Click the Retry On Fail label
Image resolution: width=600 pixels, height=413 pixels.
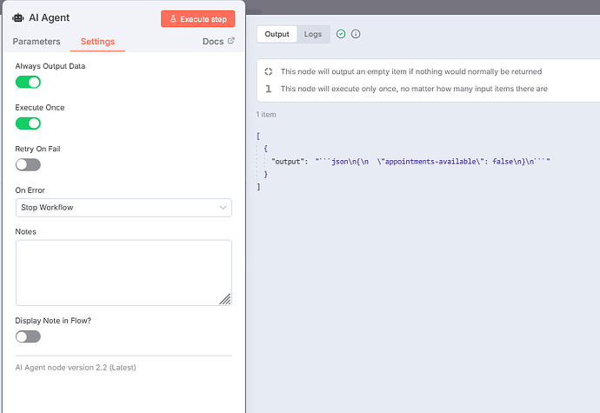(x=38, y=149)
